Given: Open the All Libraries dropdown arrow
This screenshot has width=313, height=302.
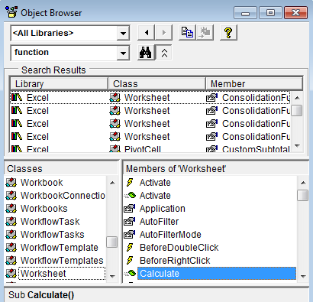Looking at the screenshot, I should pos(123,33).
